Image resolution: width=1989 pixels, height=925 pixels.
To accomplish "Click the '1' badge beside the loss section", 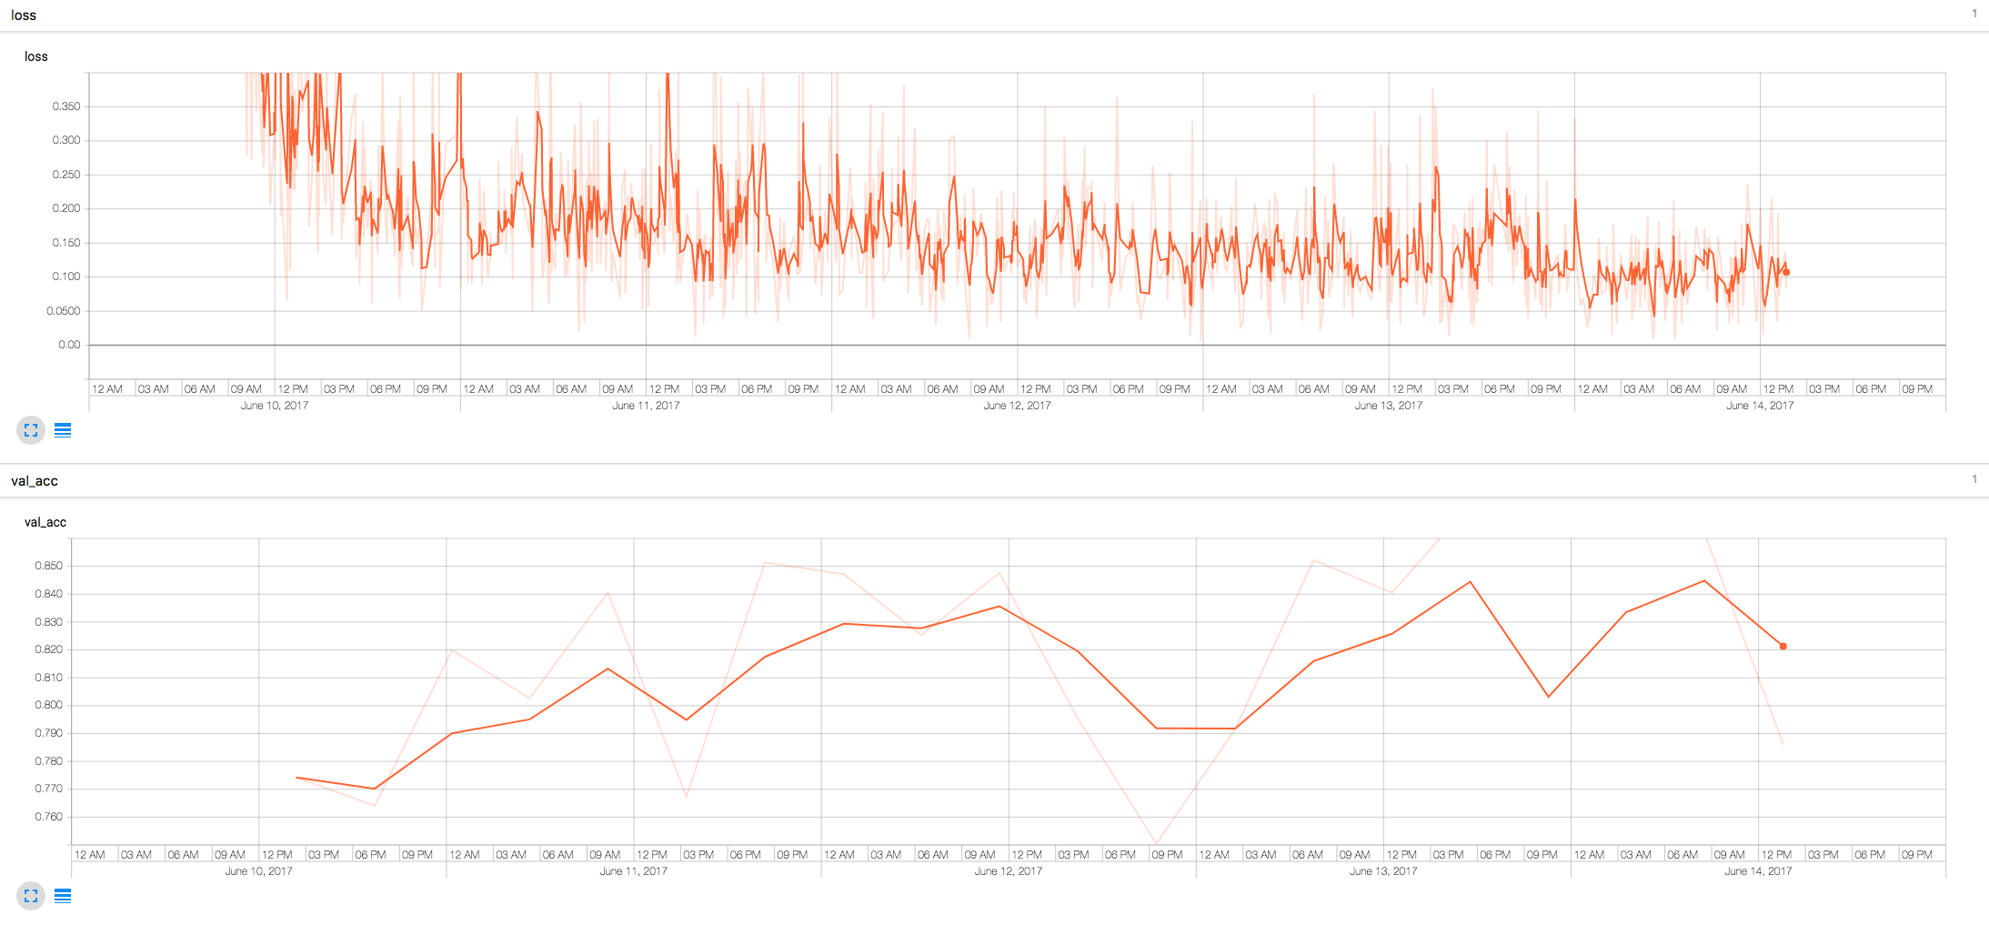I will tap(1974, 14).
